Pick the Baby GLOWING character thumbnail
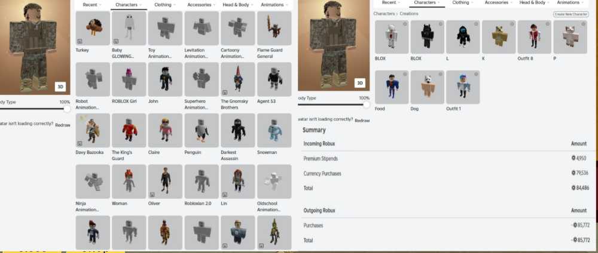The width and height of the screenshot is (598, 253). tap(129, 28)
